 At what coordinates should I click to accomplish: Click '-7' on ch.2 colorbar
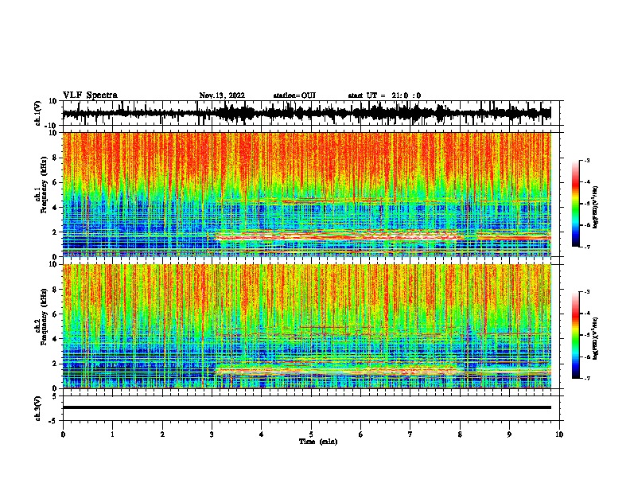tap(586, 378)
